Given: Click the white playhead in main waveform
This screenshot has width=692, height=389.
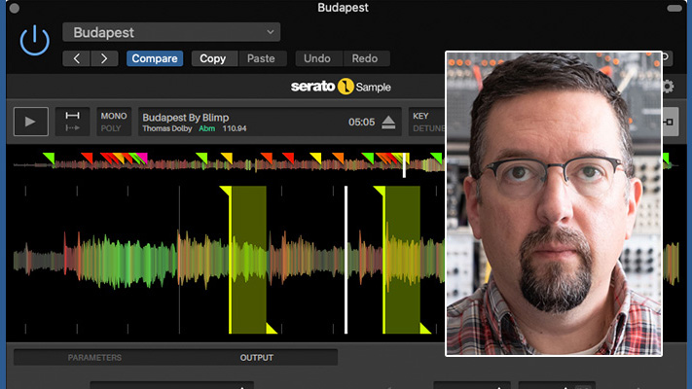Looking at the screenshot, I should tap(346, 258).
